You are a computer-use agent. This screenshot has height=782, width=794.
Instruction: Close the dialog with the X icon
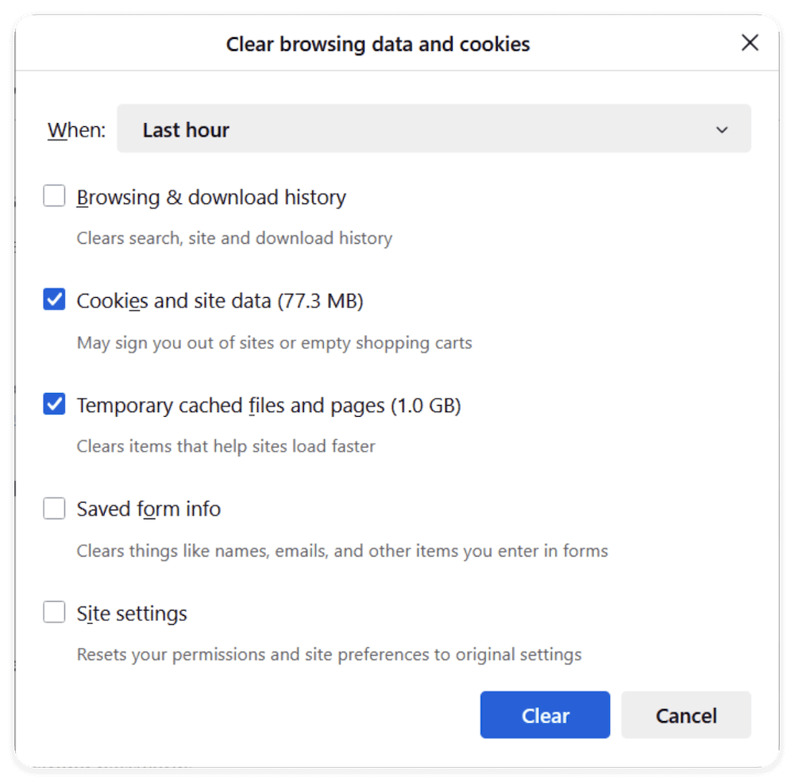(x=750, y=43)
